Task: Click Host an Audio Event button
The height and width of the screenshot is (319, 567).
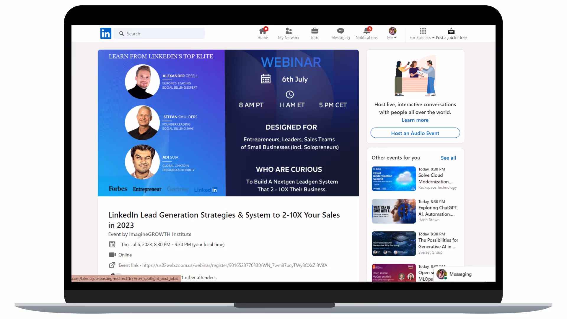Action: coord(415,133)
